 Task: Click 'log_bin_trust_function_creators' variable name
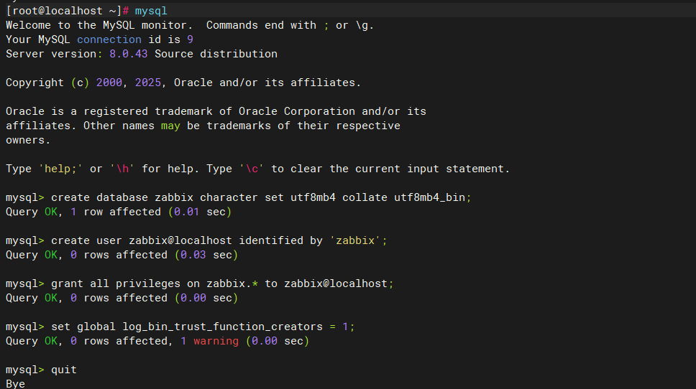(222, 327)
